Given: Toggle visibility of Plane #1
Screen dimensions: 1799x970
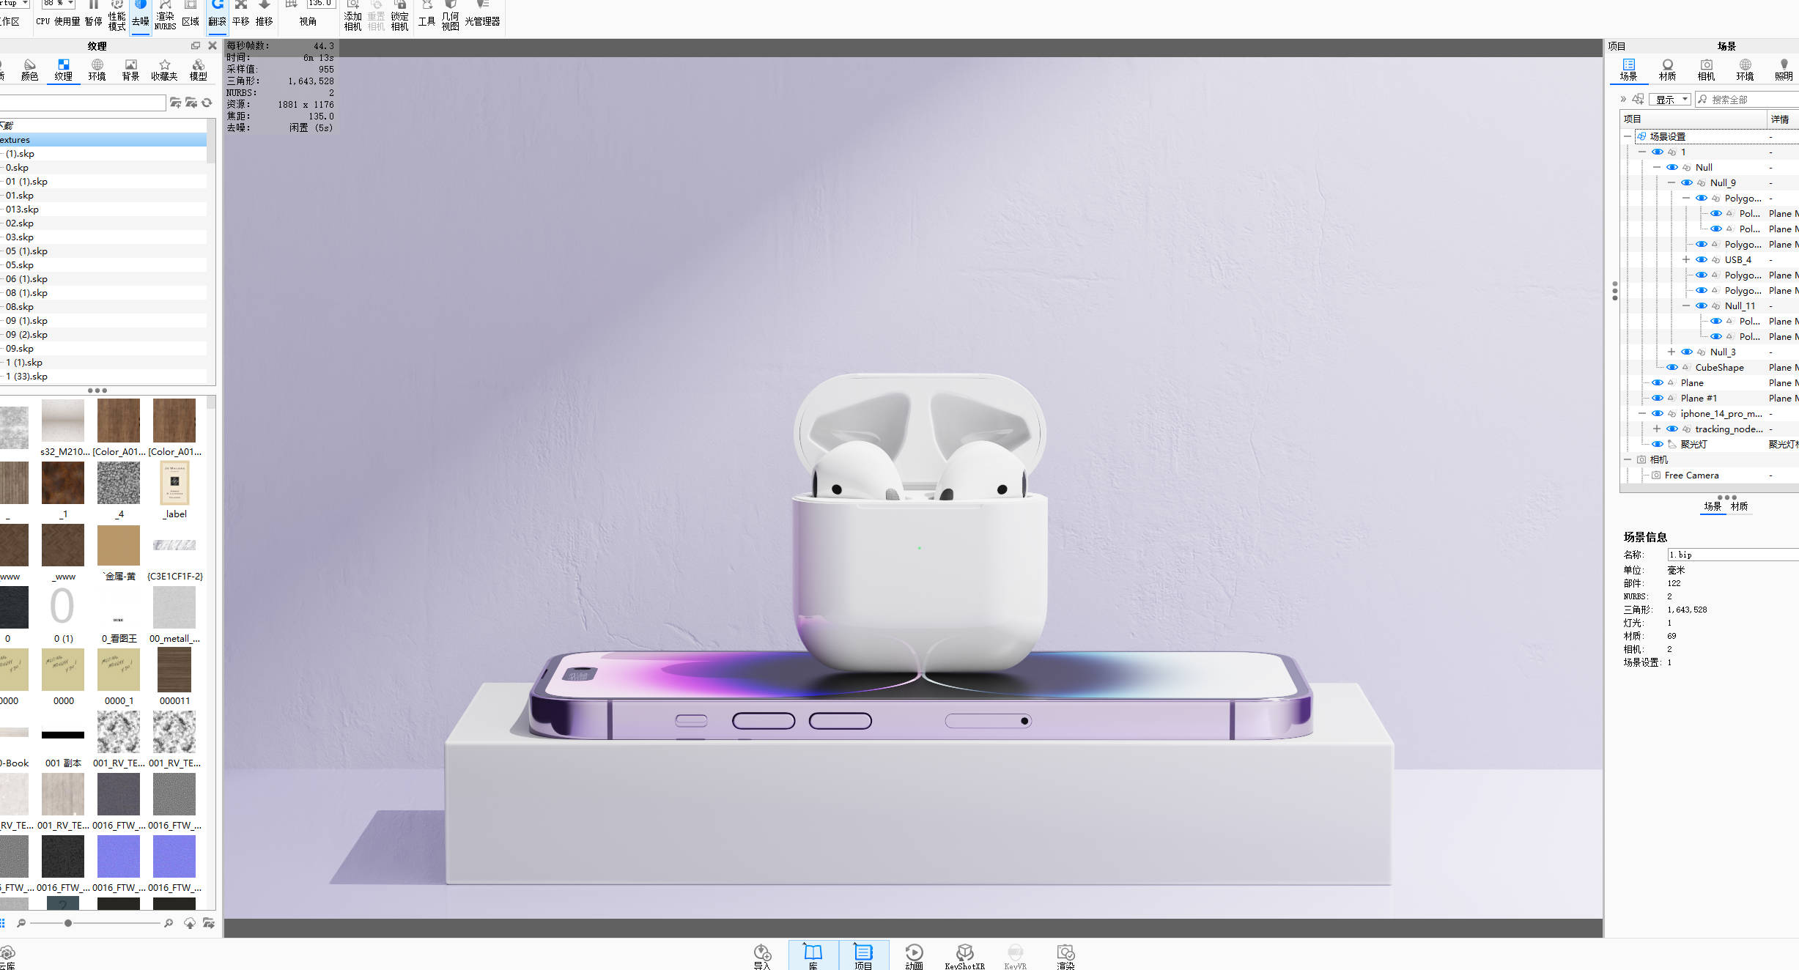Looking at the screenshot, I should [1658, 399].
